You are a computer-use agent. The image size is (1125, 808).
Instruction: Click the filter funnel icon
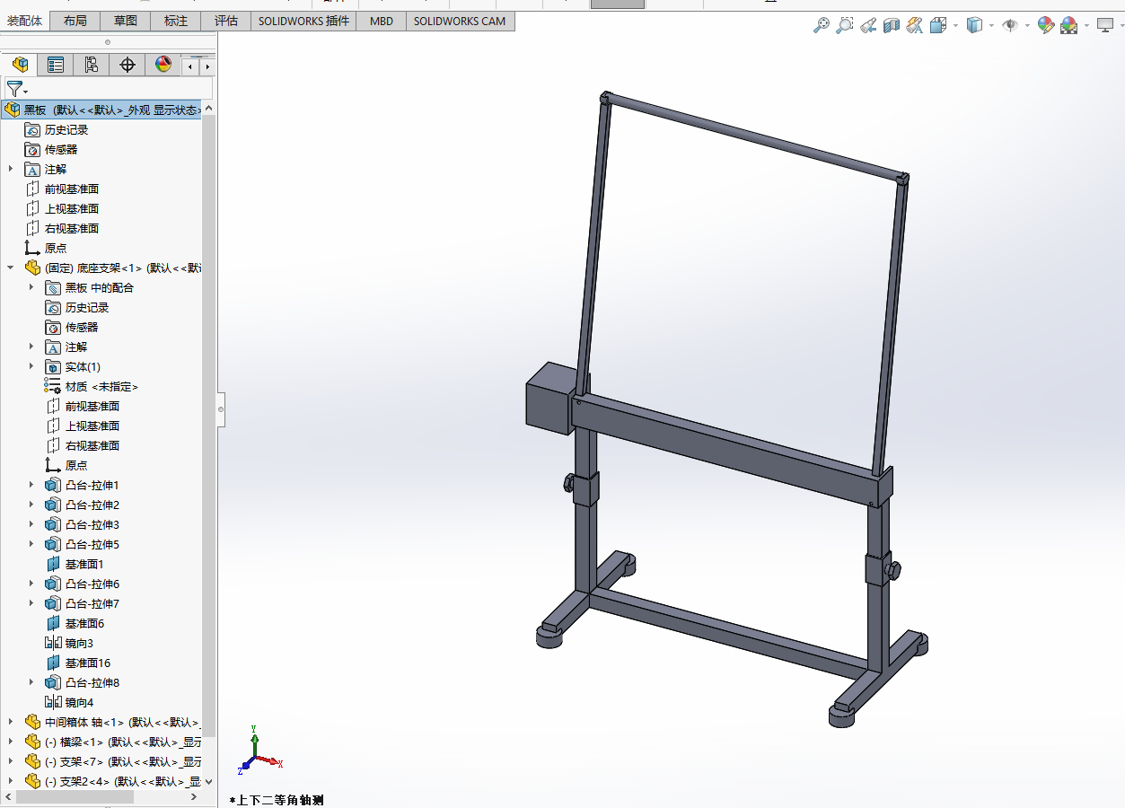tap(14, 89)
